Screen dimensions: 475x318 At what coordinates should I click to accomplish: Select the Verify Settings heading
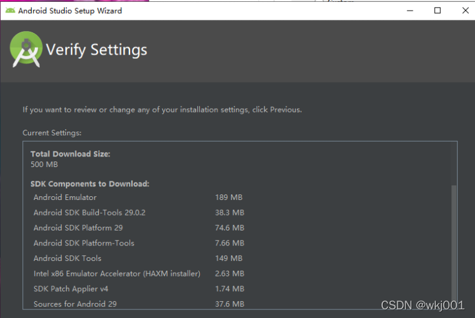coord(96,50)
